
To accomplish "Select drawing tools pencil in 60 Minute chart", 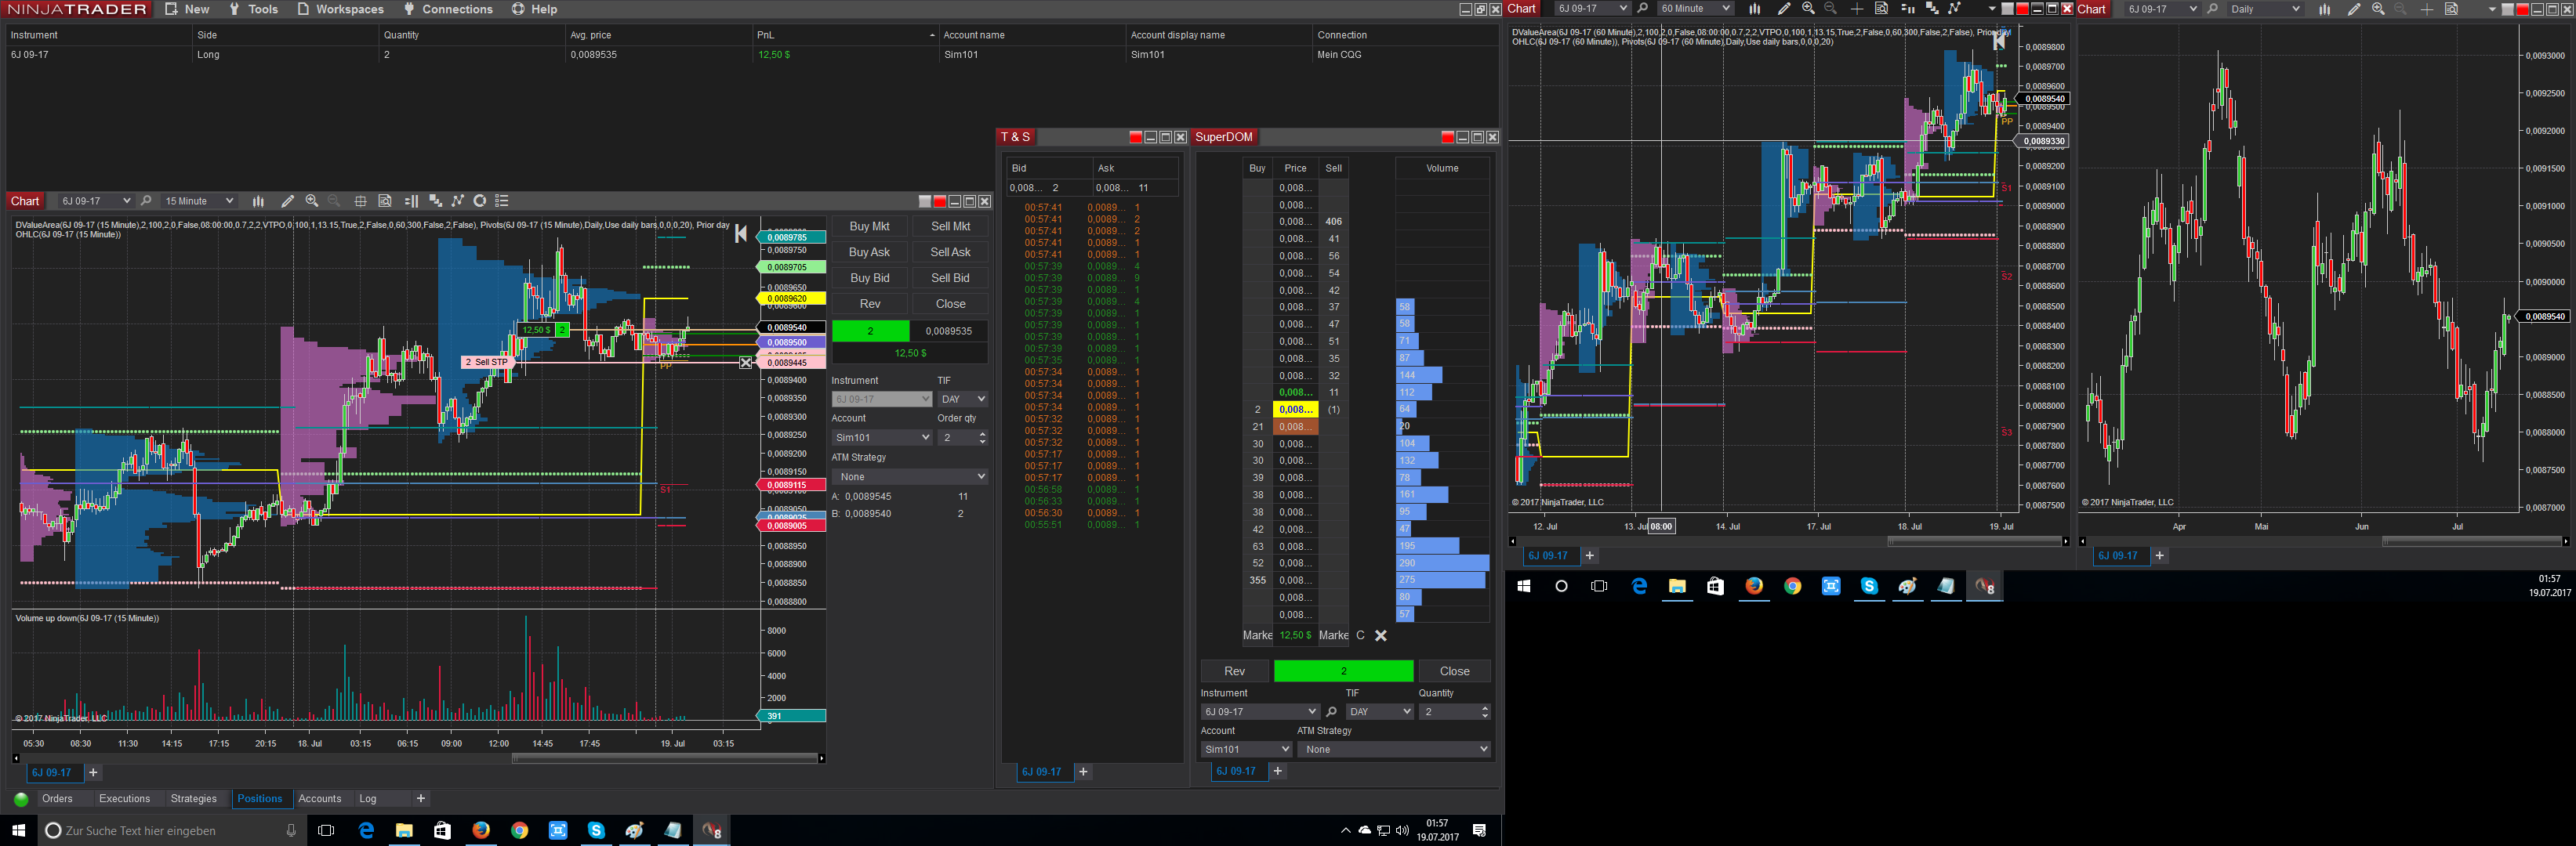I will pos(1783,9).
